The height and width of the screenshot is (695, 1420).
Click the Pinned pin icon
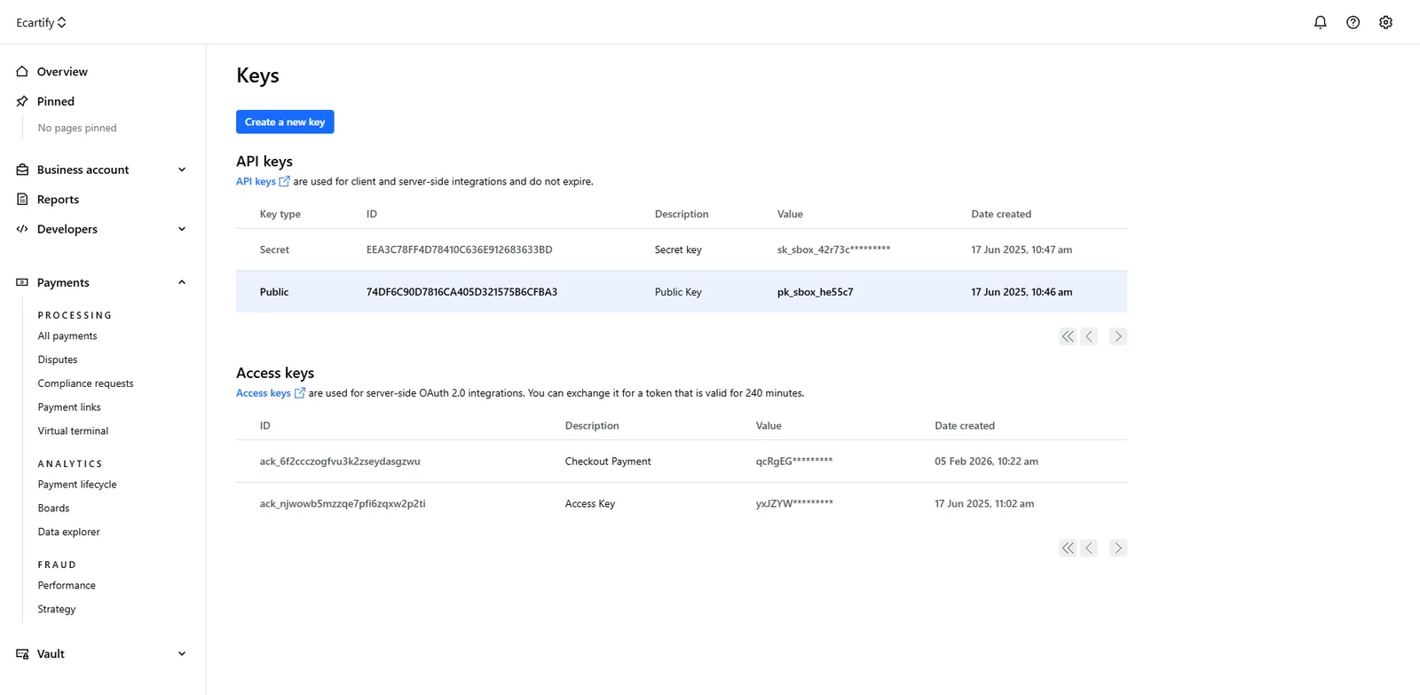point(22,101)
